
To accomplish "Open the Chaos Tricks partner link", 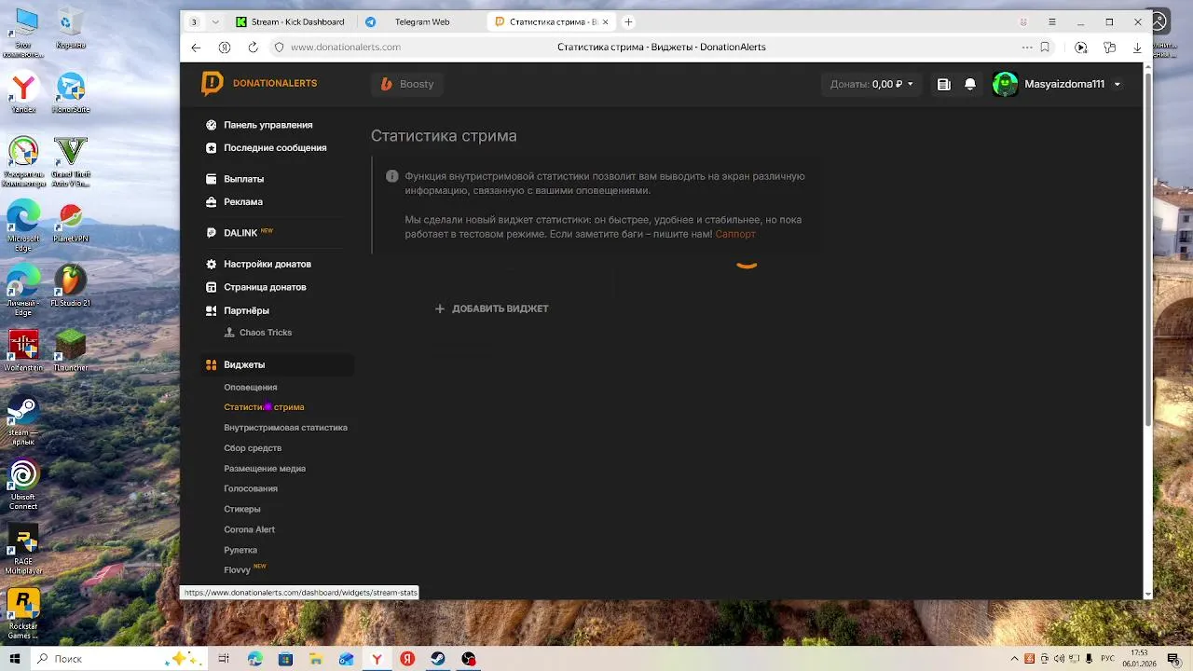I will [x=266, y=333].
